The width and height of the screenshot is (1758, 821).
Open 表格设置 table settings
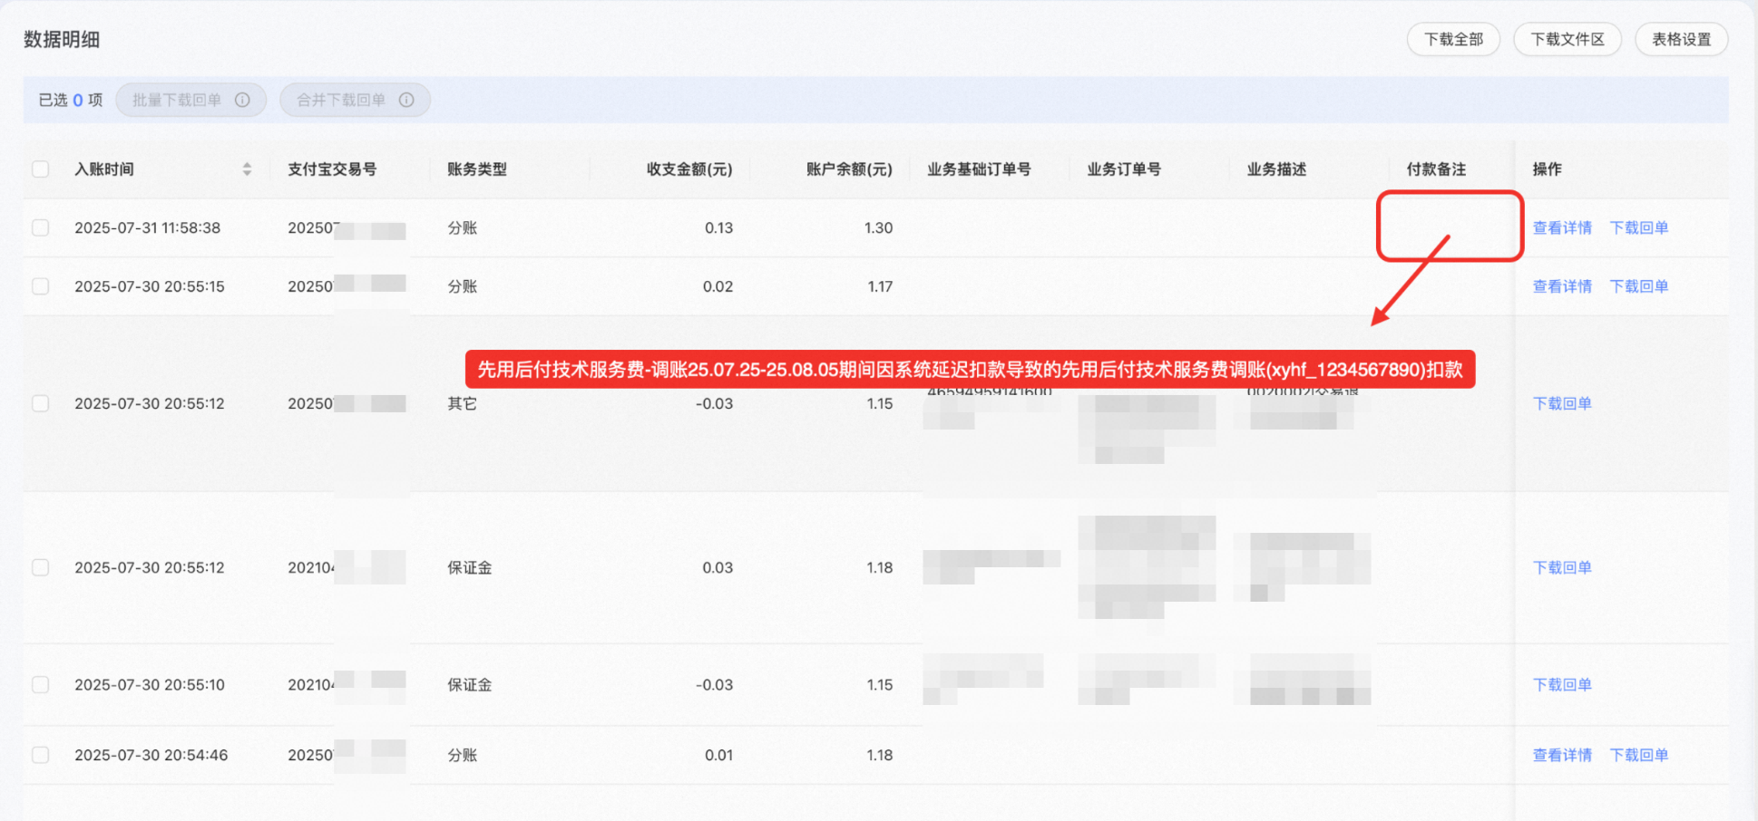tap(1681, 39)
